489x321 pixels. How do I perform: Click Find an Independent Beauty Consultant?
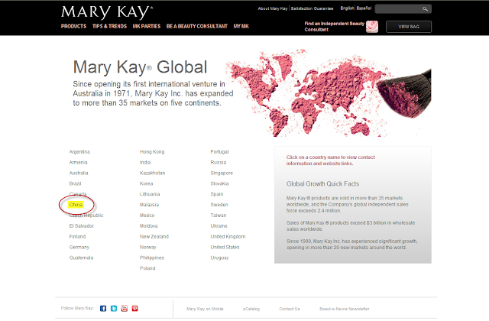point(335,27)
